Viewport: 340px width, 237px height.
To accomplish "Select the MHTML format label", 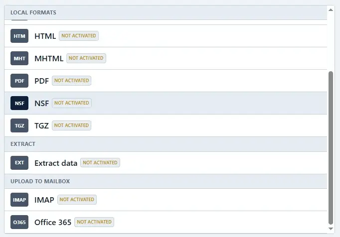I will (x=49, y=58).
